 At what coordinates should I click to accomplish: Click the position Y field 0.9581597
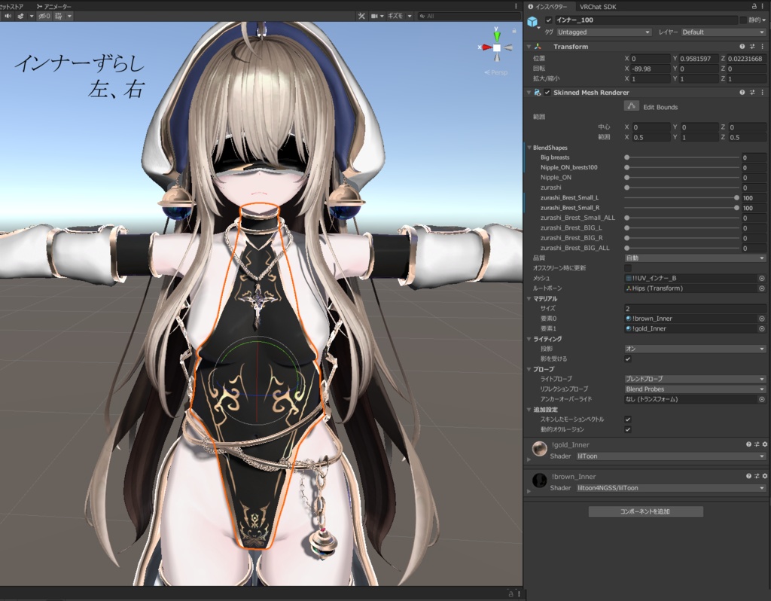point(698,59)
